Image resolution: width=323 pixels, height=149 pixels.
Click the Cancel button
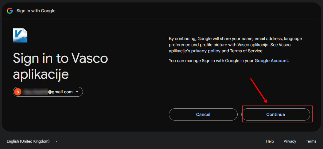click(203, 114)
